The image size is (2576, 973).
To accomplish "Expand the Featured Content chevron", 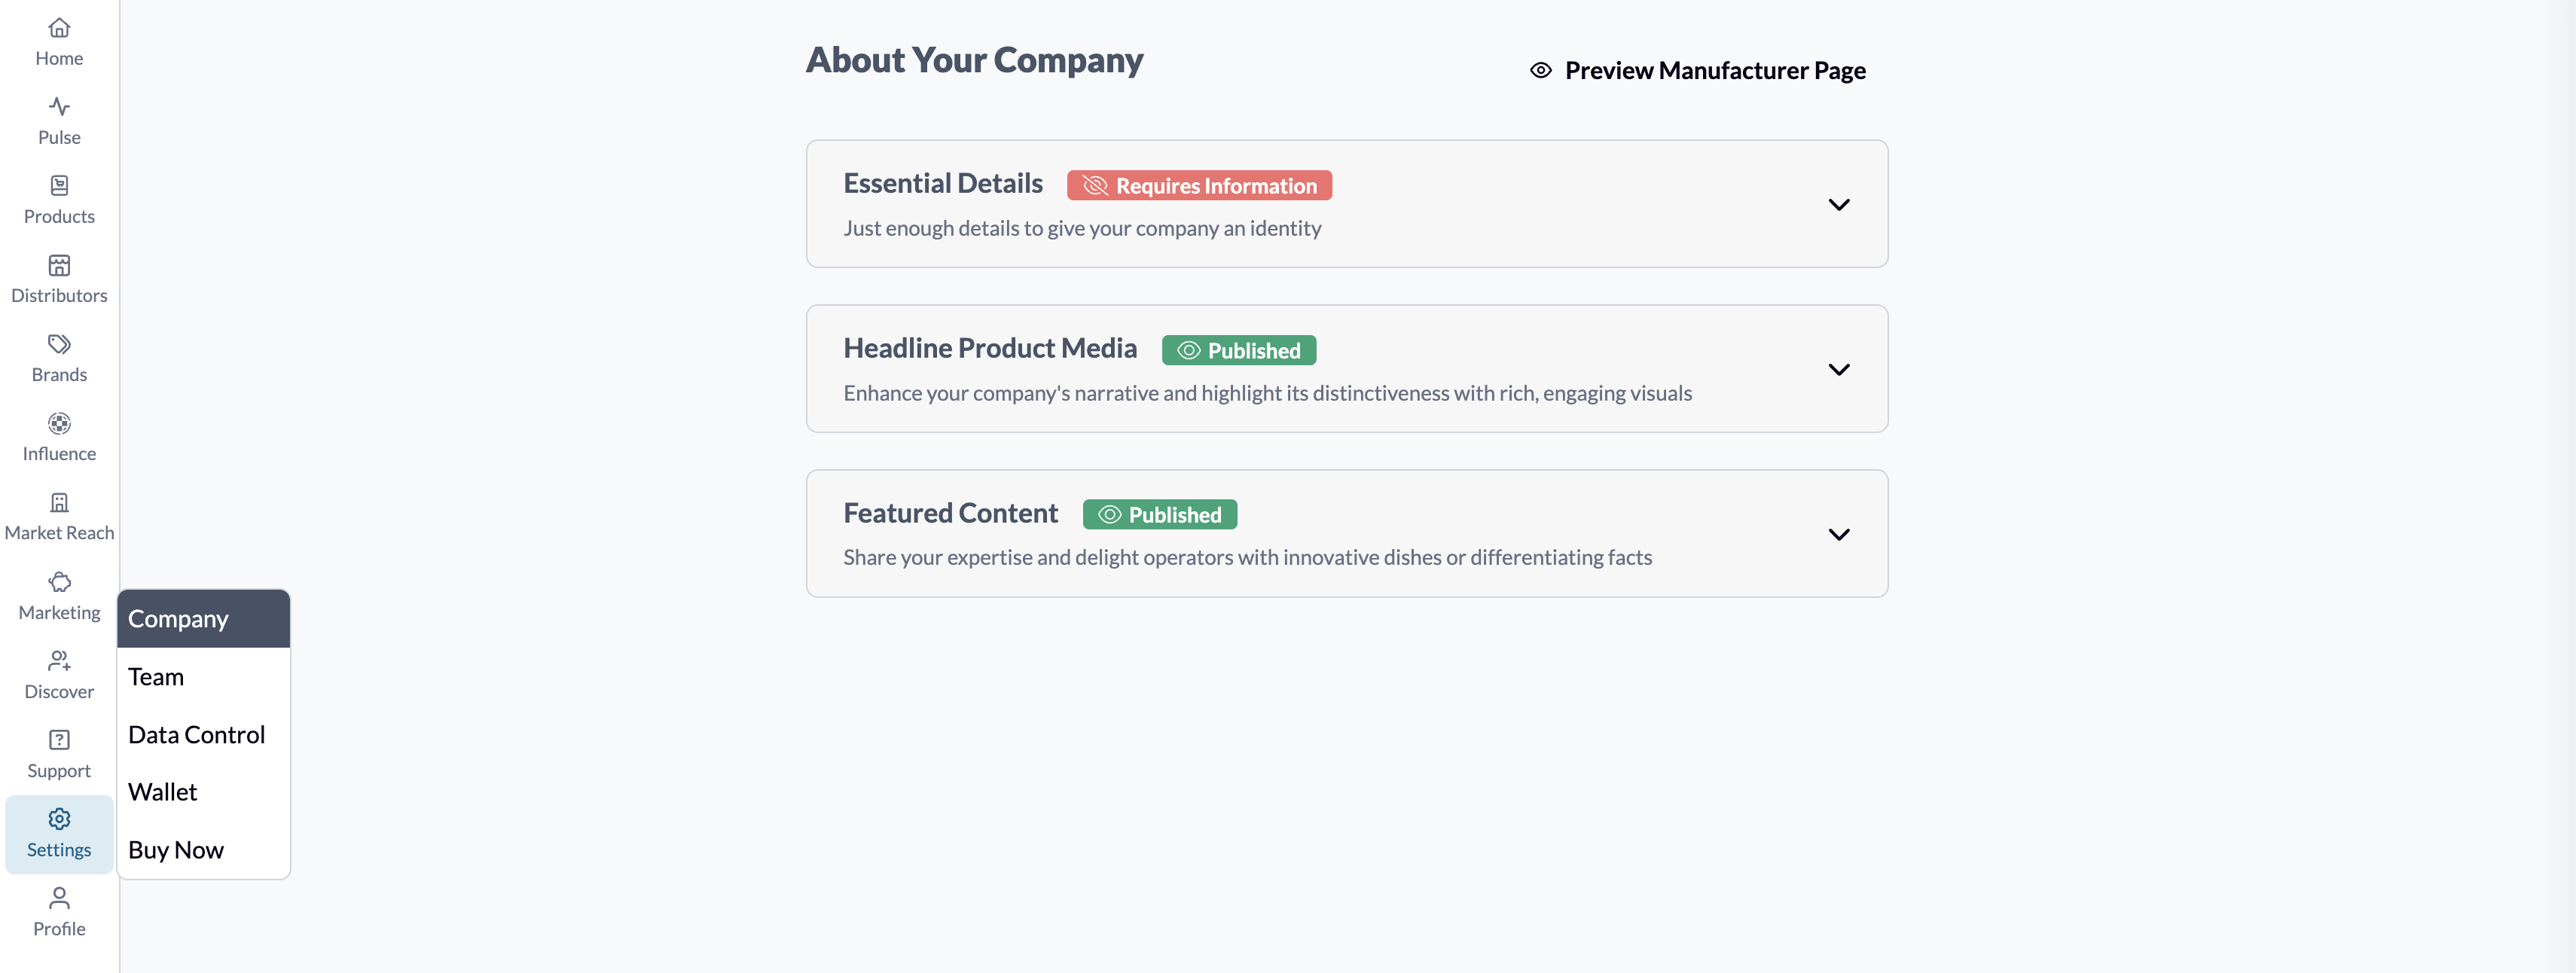I will tap(1838, 534).
